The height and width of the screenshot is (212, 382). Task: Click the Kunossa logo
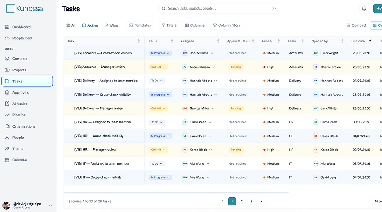click(x=25, y=9)
